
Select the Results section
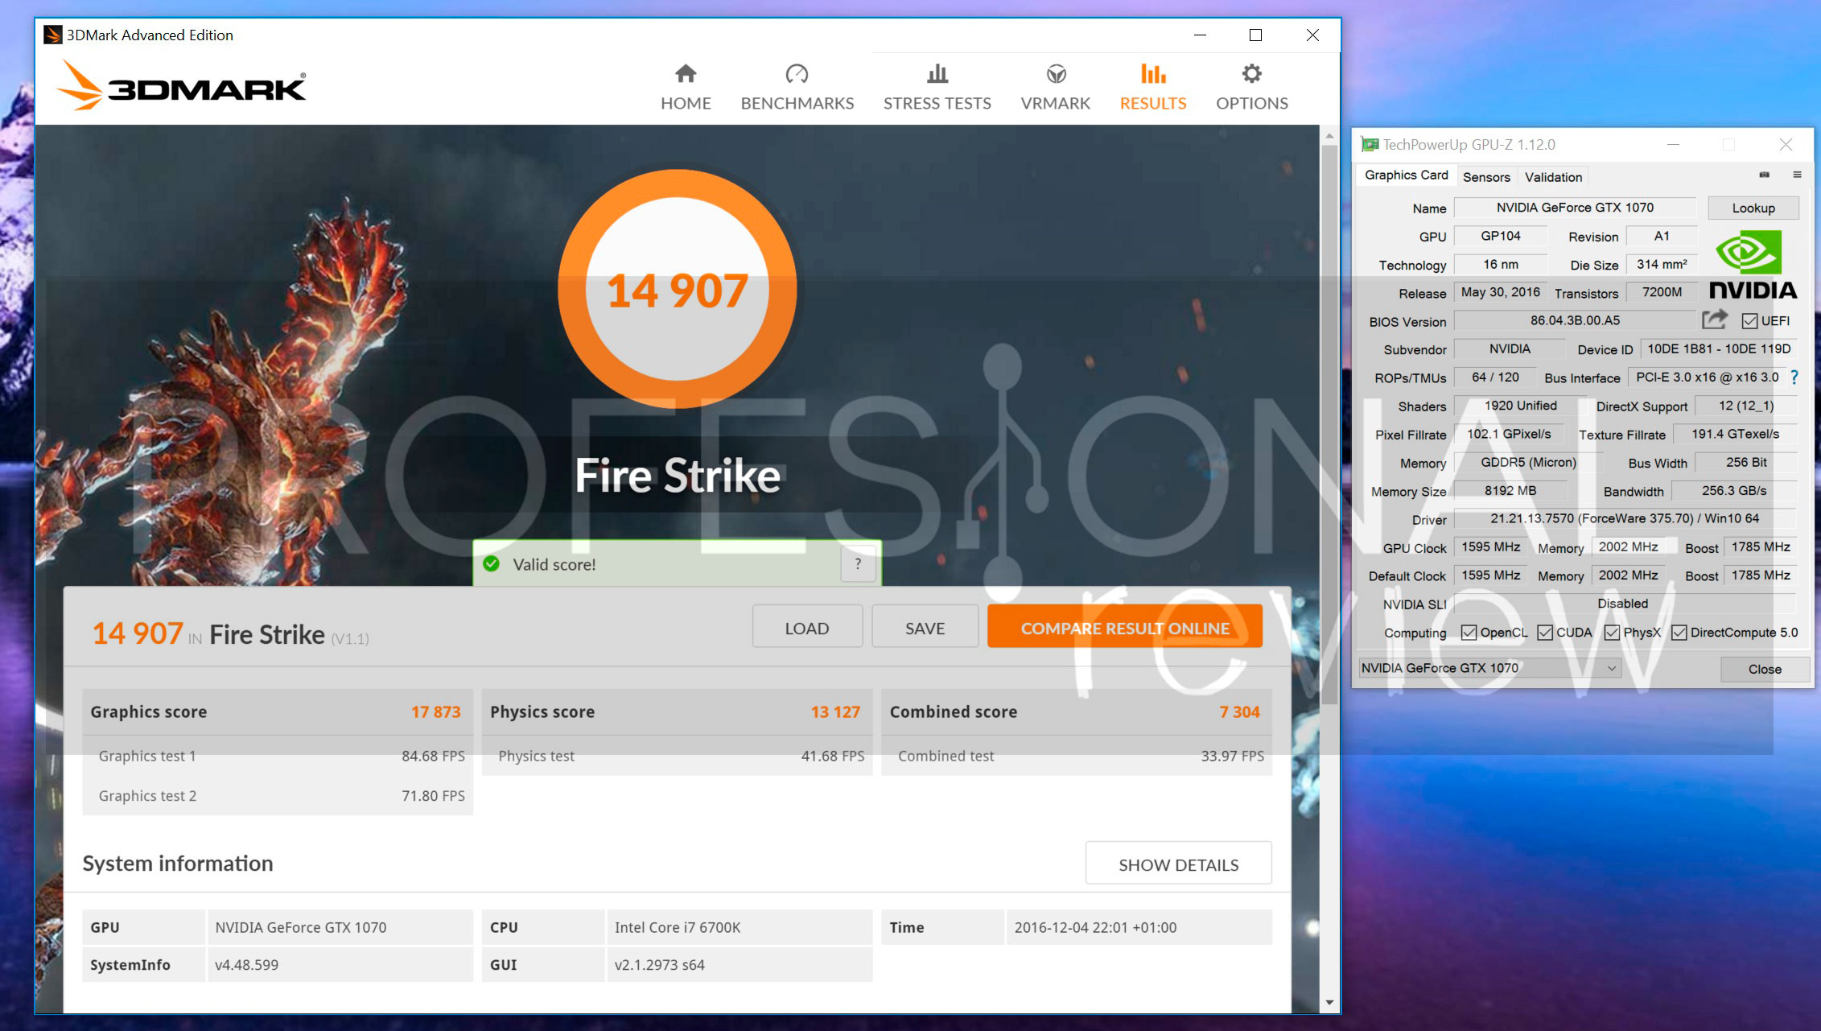tap(1153, 87)
